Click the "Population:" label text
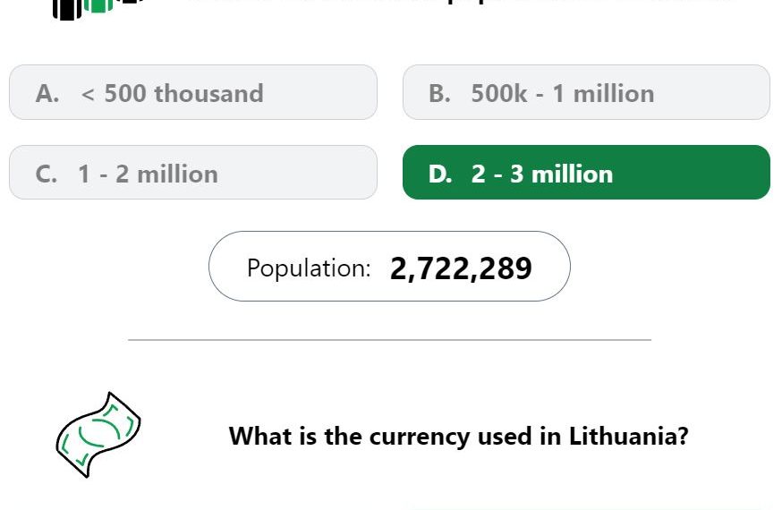Screen dimensions: 782x510 coord(309,268)
